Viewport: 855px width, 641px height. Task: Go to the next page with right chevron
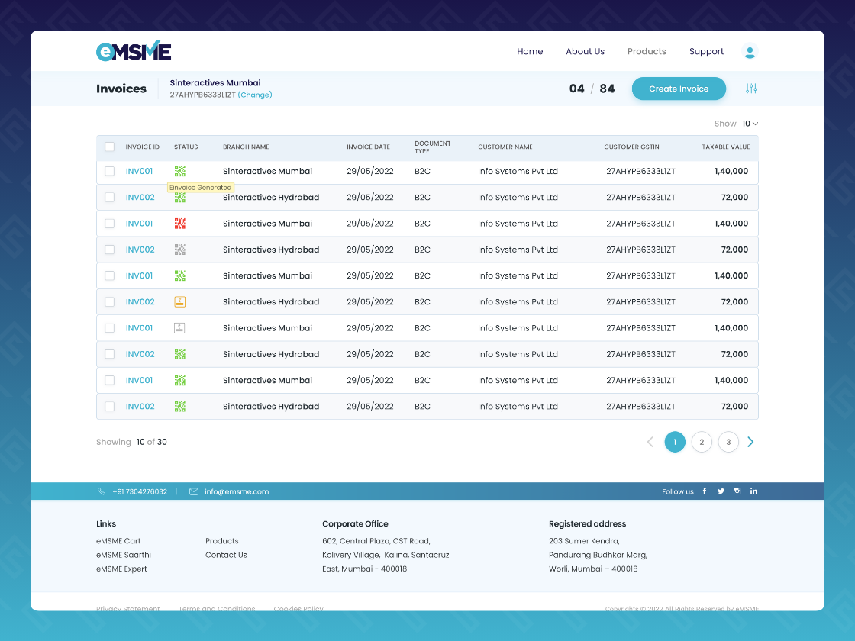pos(751,442)
